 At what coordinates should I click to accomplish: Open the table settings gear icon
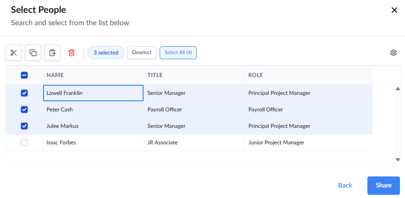(x=393, y=53)
